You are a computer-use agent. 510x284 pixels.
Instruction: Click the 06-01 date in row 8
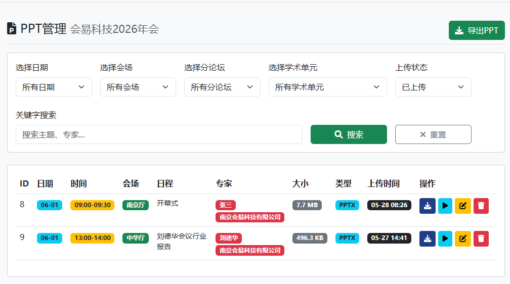click(50, 205)
